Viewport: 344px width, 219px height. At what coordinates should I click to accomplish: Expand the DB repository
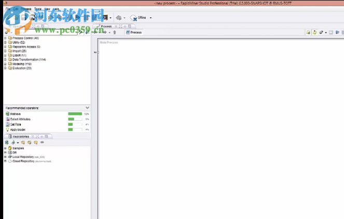(5, 152)
